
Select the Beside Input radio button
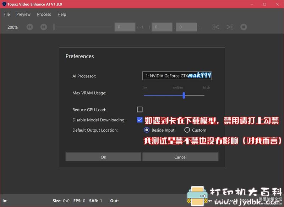pos(147,130)
